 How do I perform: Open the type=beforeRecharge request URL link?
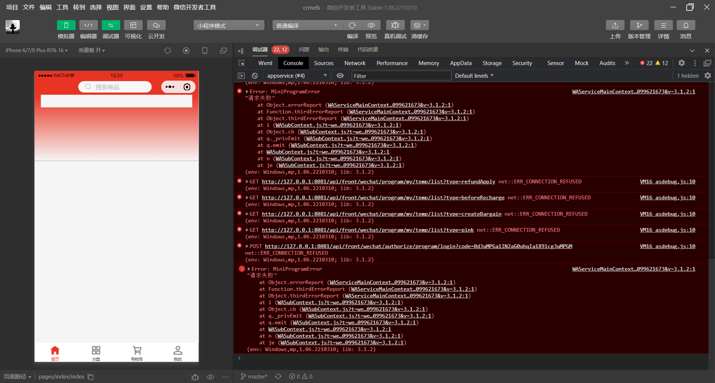pyautogui.click(x=383, y=197)
